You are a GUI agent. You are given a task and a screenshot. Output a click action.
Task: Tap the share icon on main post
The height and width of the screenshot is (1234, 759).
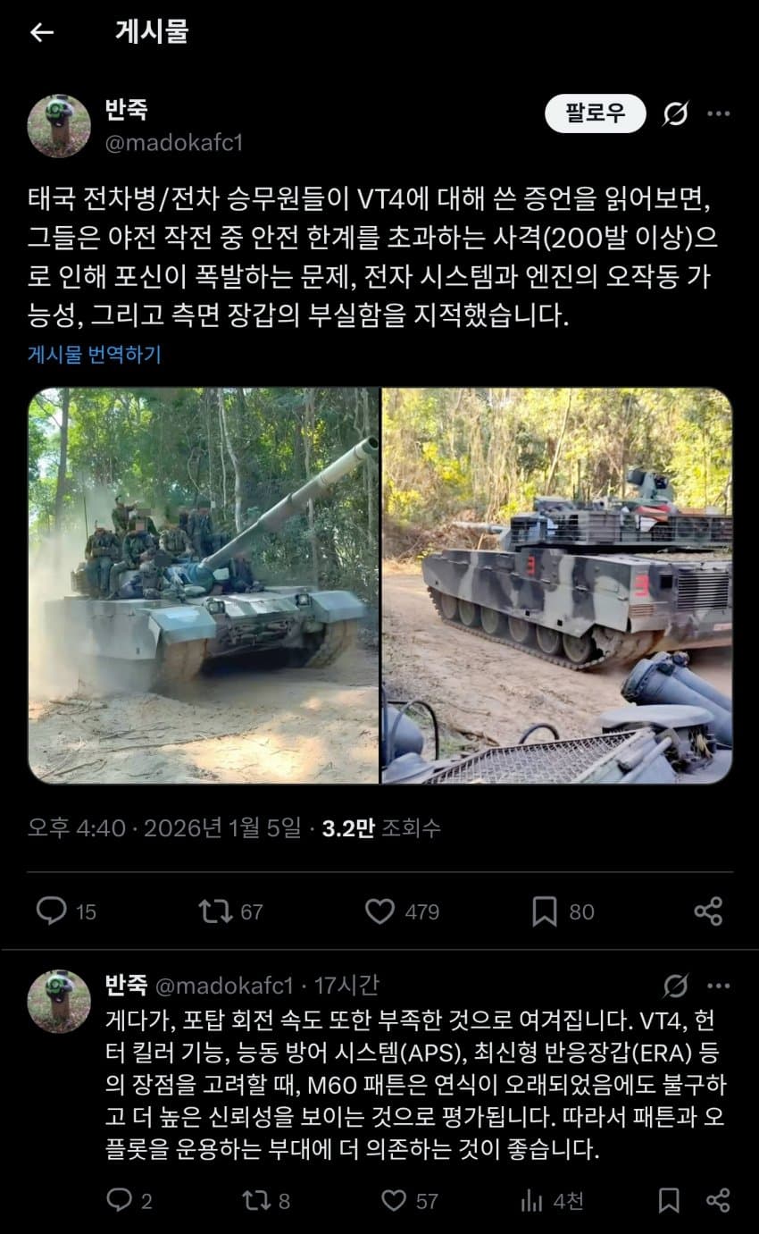click(708, 911)
